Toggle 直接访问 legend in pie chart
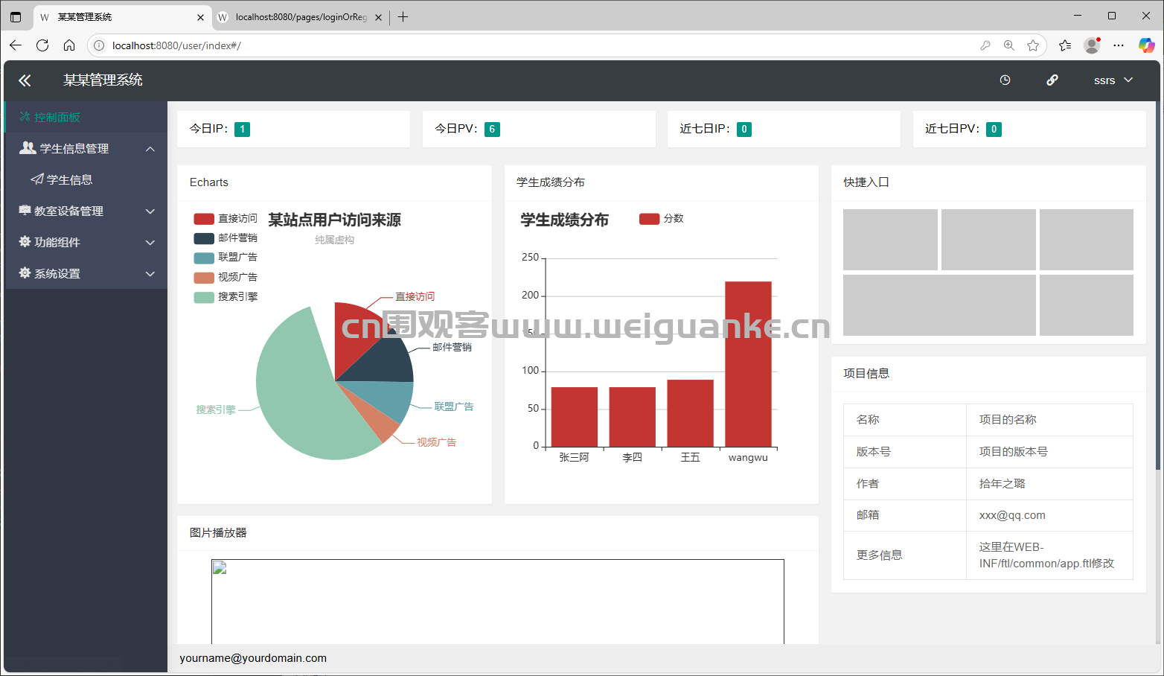Viewport: 1164px width, 676px height. pos(226,219)
